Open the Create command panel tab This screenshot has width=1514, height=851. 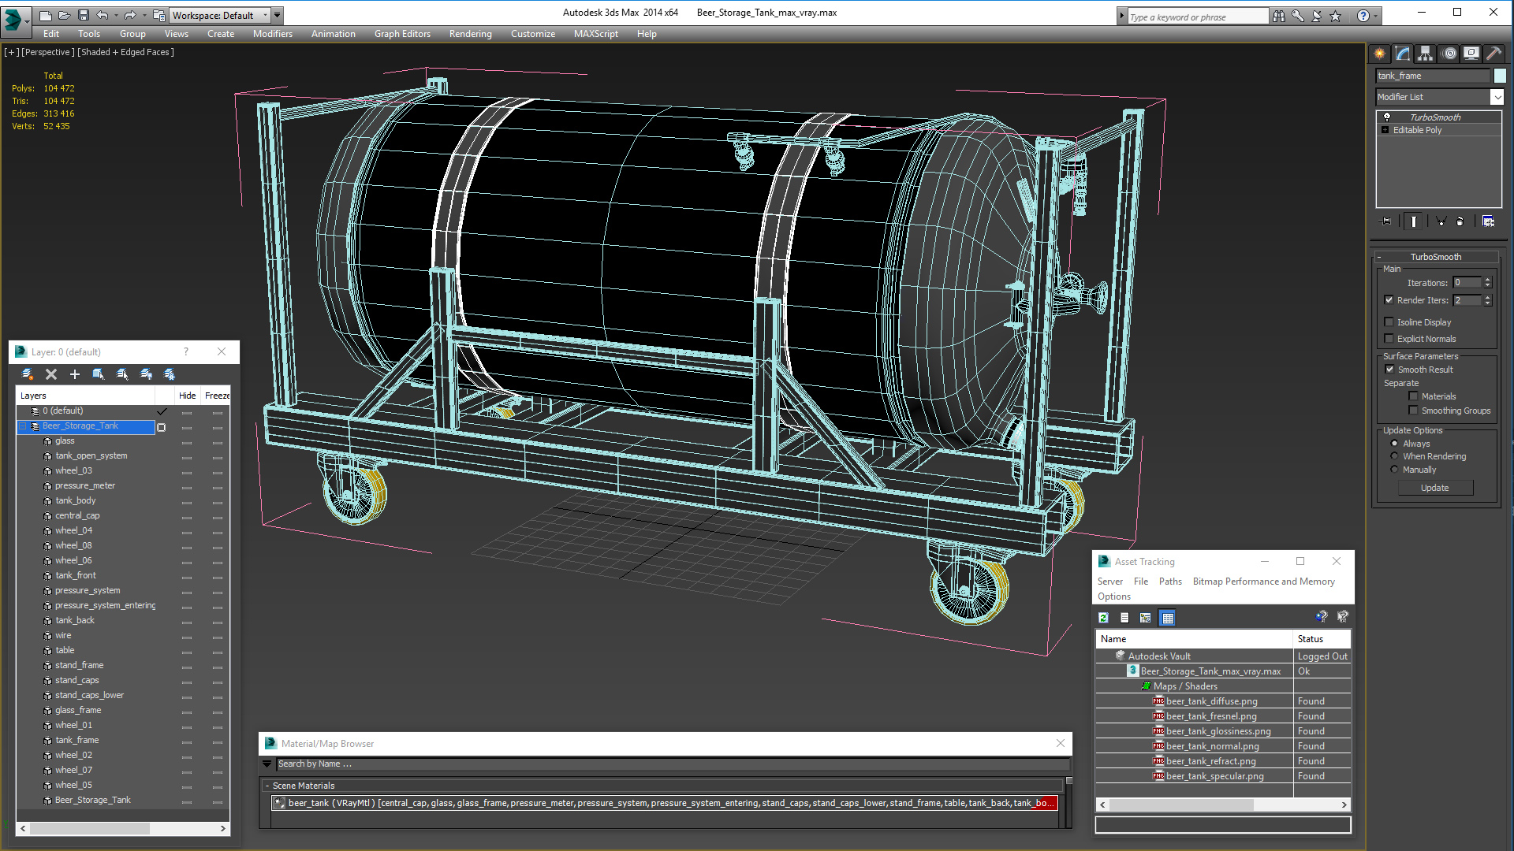(x=1379, y=54)
